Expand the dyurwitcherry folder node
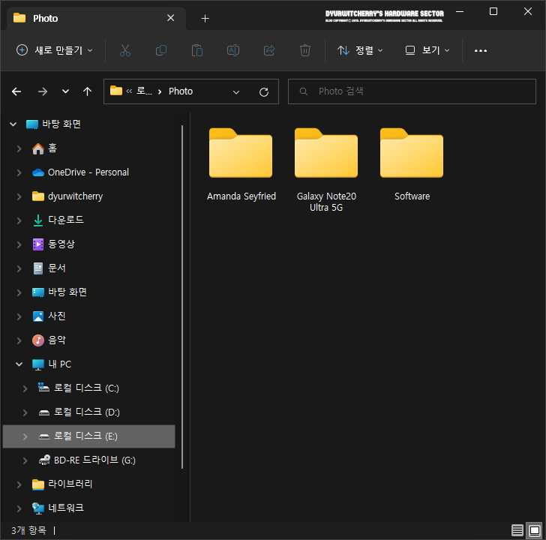Viewport: 546px width, 540px height. tap(19, 196)
